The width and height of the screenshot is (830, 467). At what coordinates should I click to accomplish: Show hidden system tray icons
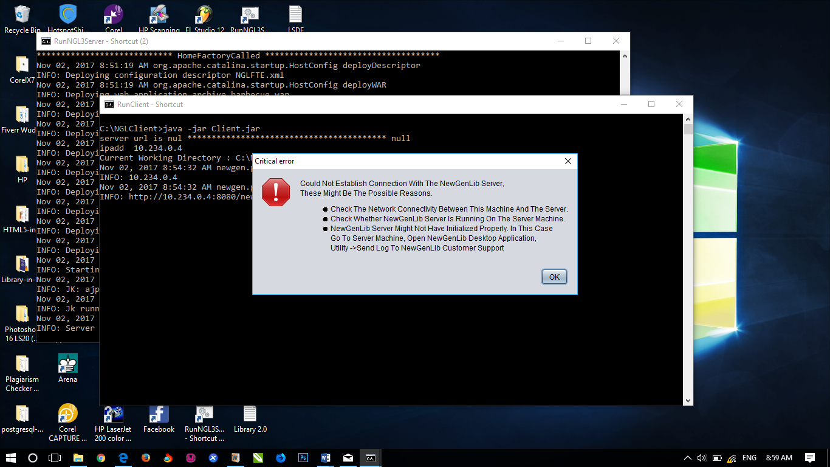(688, 458)
